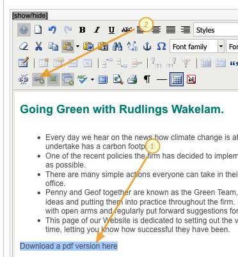
Task: Click the 'Download a pdf version here' text
Action: click(x=68, y=246)
